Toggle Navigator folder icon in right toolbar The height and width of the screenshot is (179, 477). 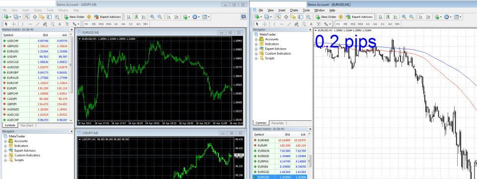point(293,17)
